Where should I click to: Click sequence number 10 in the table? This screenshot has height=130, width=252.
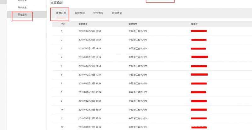click(x=62, y=110)
